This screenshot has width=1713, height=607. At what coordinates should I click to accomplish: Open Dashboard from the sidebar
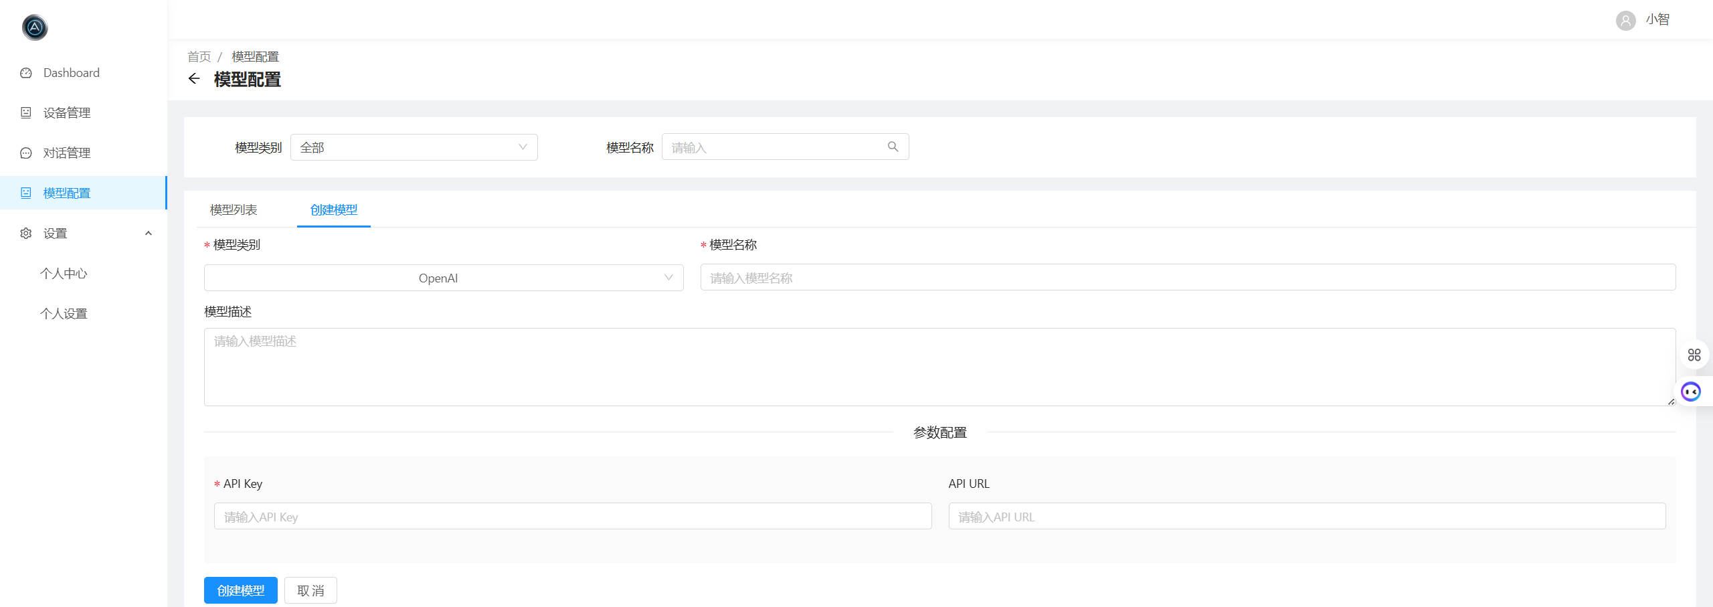click(x=71, y=73)
